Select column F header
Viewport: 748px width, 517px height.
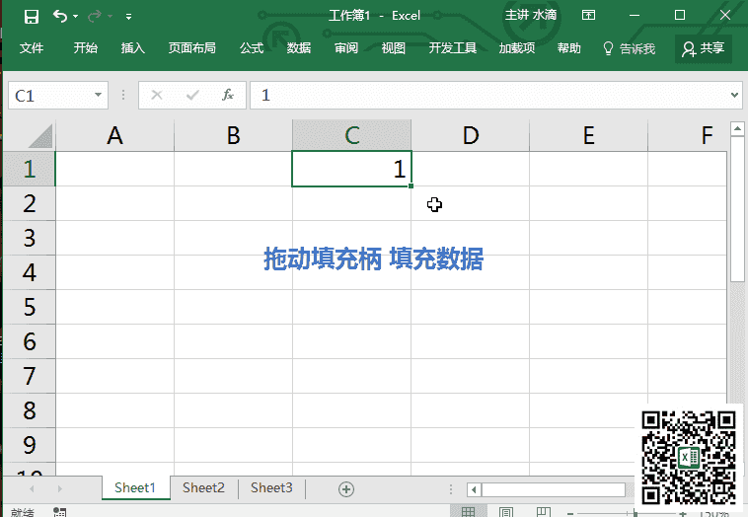(x=688, y=135)
